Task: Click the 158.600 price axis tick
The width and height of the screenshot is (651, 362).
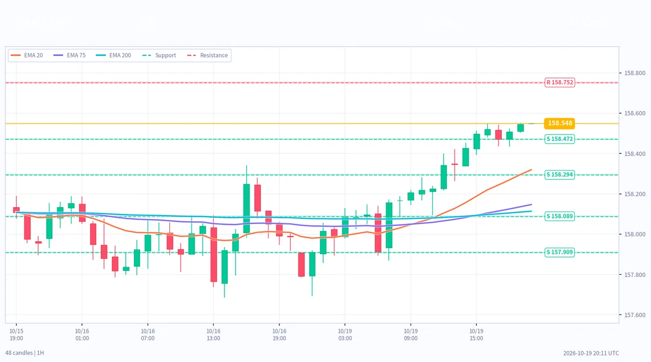Action: [x=635, y=113]
